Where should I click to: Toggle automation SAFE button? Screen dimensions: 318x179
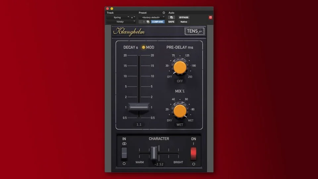(x=171, y=22)
